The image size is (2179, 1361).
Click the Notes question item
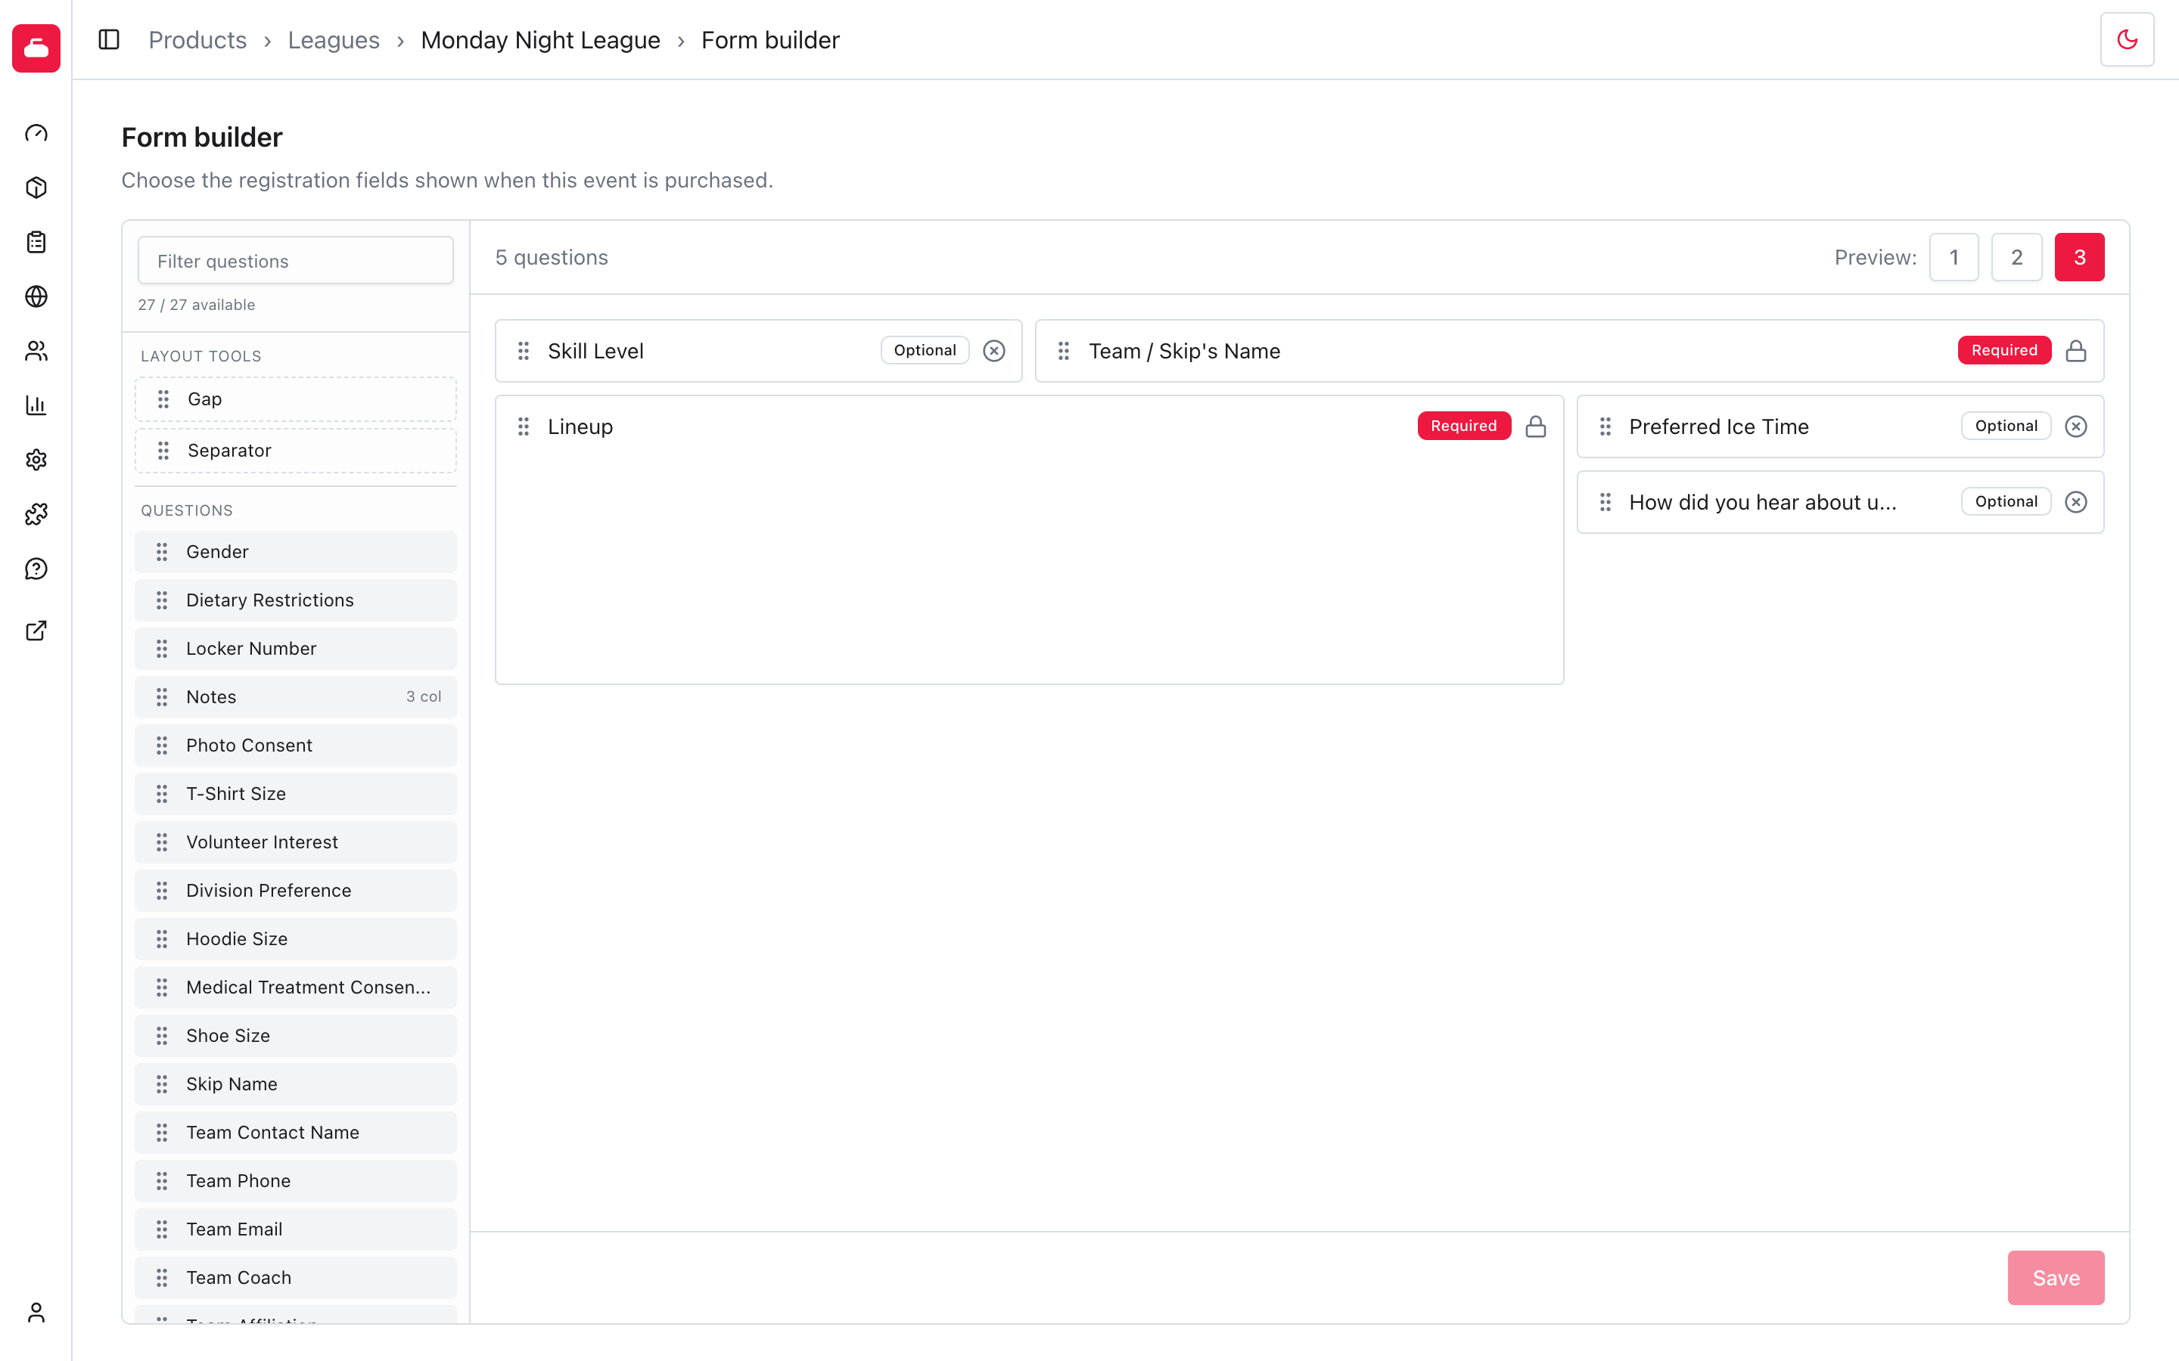pos(295,696)
